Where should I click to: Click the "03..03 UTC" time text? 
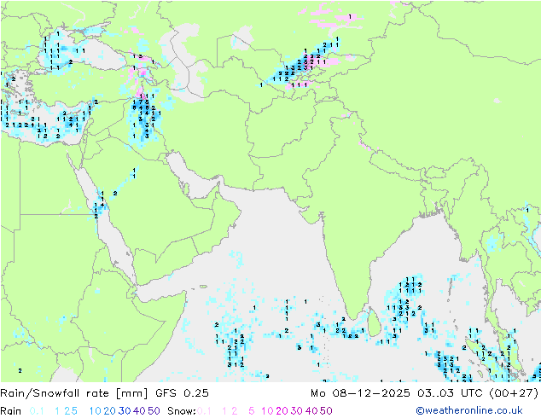click(x=450, y=393)
